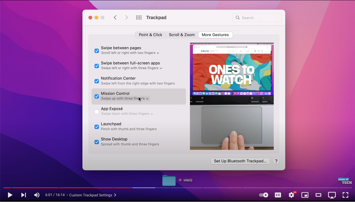Expand Mission Control swipe up options
This screenshot has height=202, width=355.
click(x=125, y=99)
